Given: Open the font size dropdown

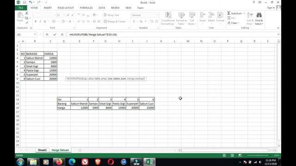Looking at the screenshot, I should pos(64,15).
